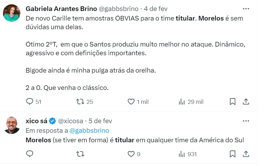The height and width of the screenshot is (166, 264).
Task: View analytics showing 931 views
Action: (182, 154)
